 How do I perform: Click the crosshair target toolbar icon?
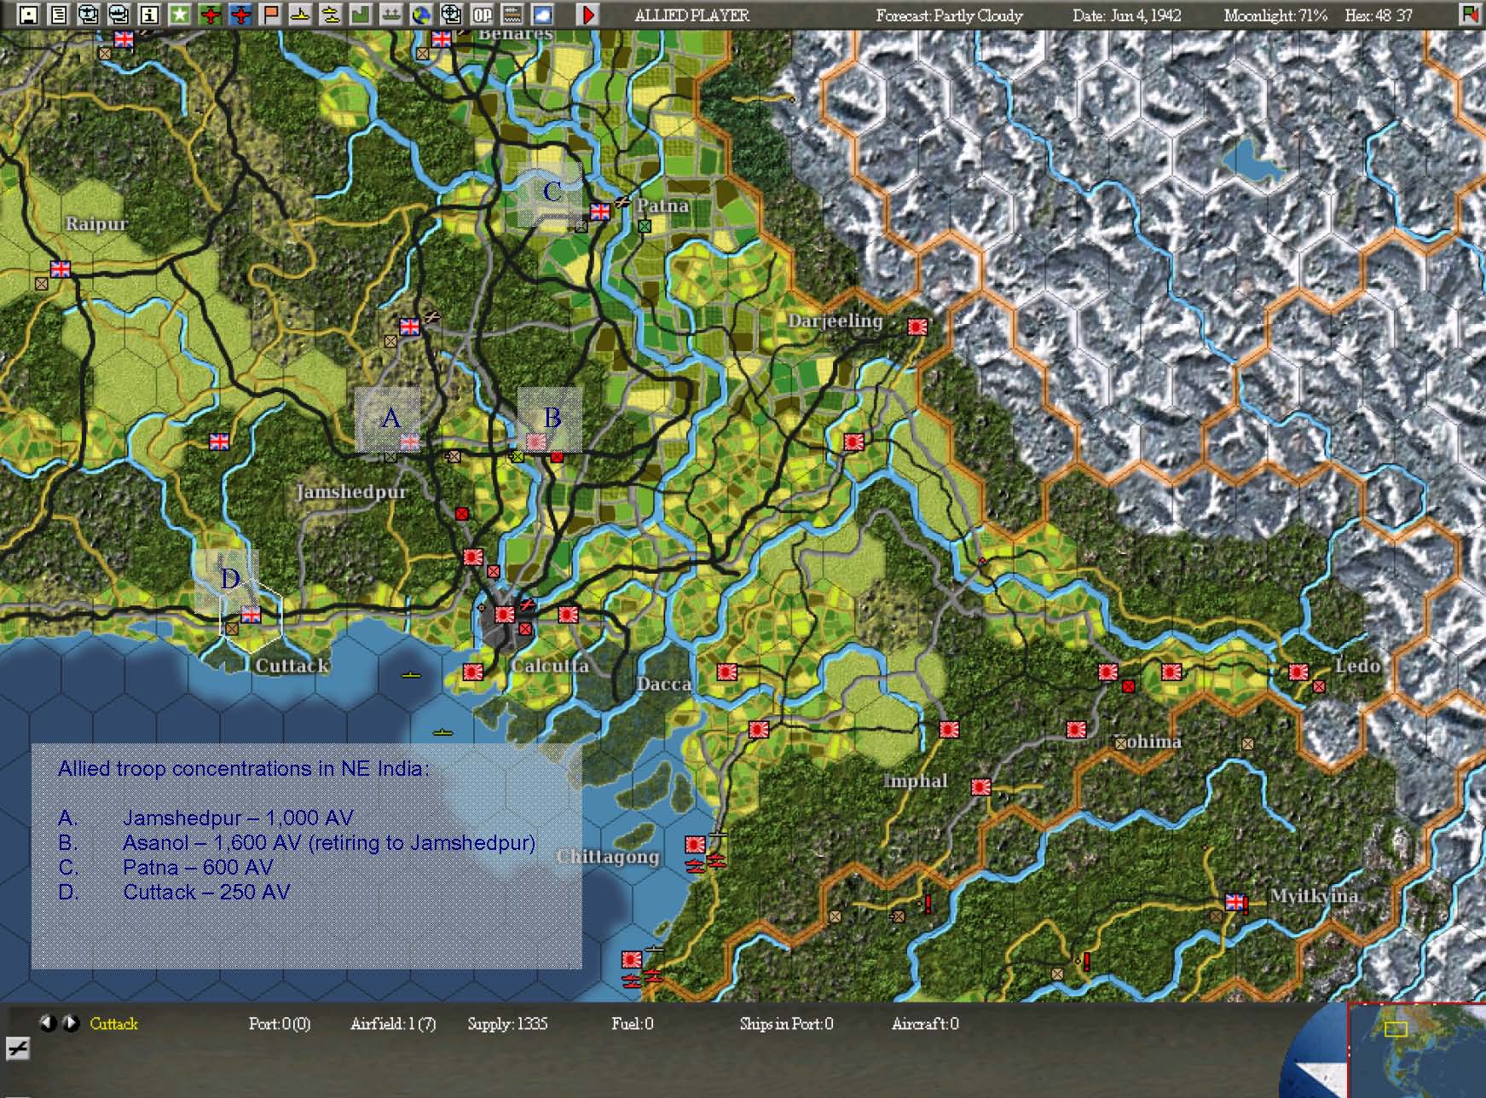[452, 14]
